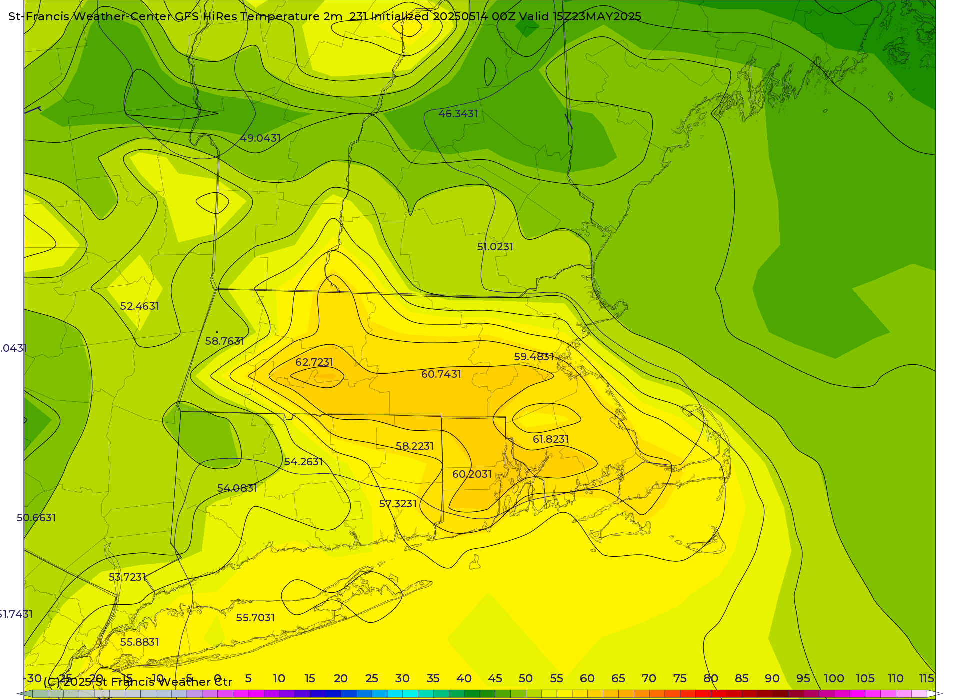Click the '115' tick label on the color scale
The height and width of the screenshot is (700, 960).
click(x=927, y=679)
